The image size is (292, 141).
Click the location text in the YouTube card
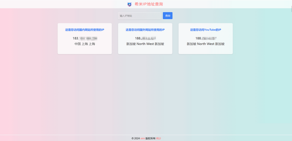[206, 44]
